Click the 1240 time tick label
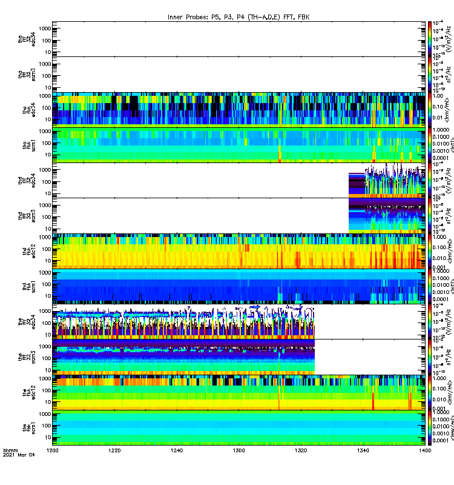 pos(177,450)
